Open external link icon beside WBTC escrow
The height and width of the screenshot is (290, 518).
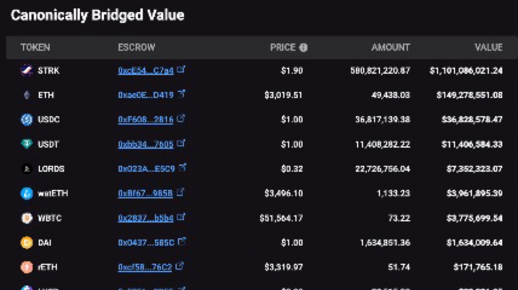(x=181, y=217)
